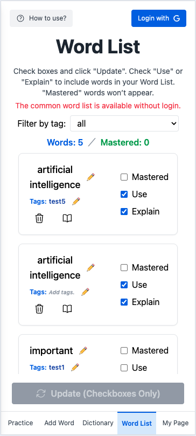
Task: Open the 'How to use?' help button
Action: coord(41,18)
